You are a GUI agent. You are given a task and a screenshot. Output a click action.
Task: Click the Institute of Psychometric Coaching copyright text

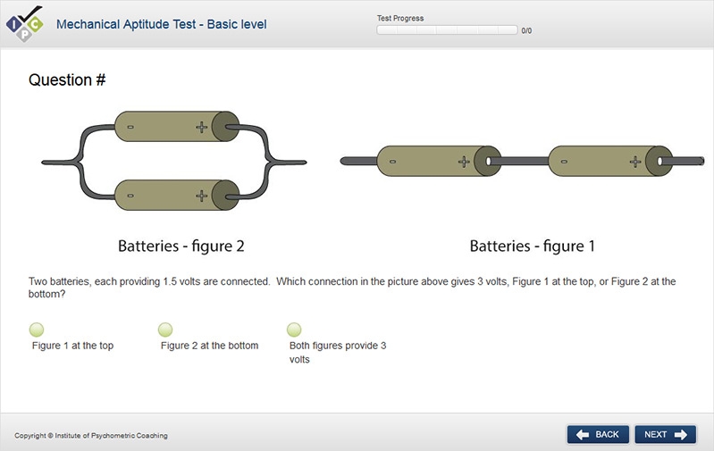91,436
